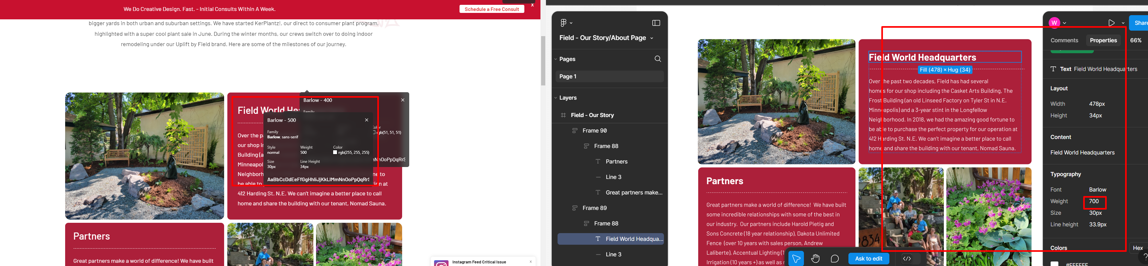Select Frame 88 under Frame 90
Viewport: 1148px width, 266px height.
tap(606, 146)
